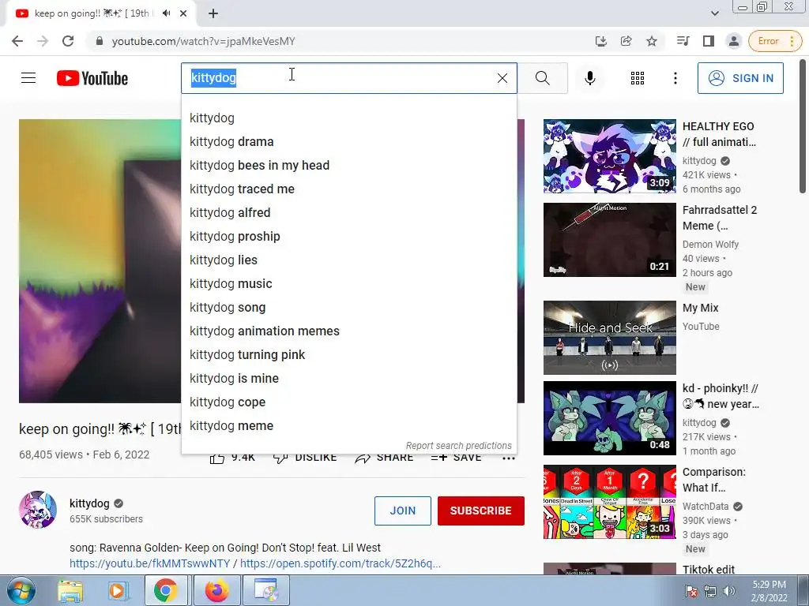Open the kittydog channel avatar
Screen dimensions: 809x606
pyautogui.click(x=38, y=510)
